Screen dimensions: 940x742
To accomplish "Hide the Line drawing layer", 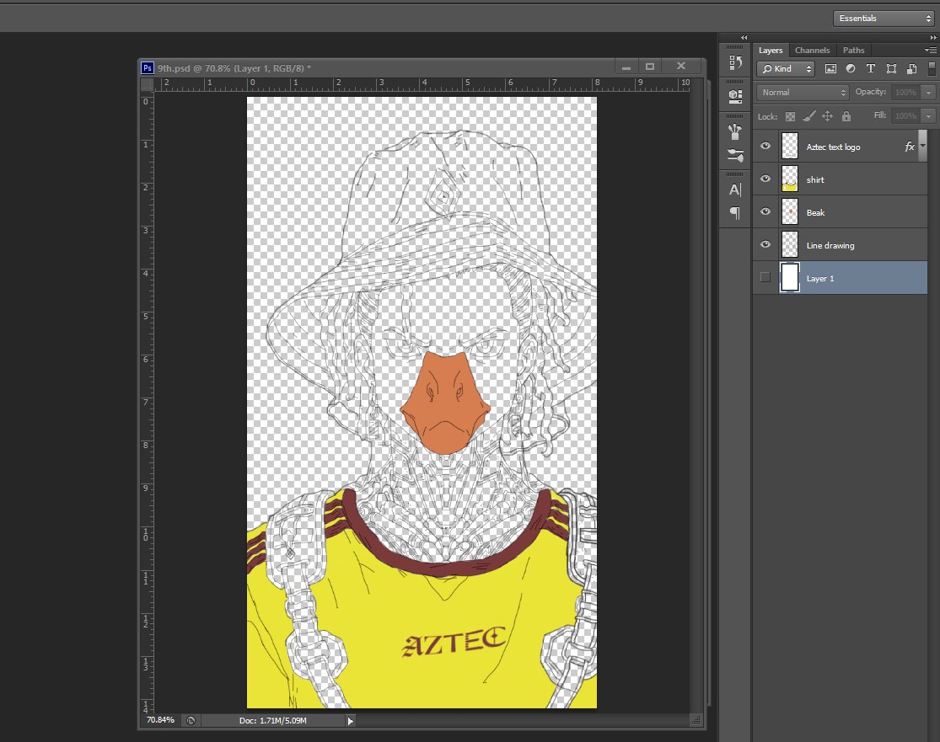I will [x=765, y=244].
